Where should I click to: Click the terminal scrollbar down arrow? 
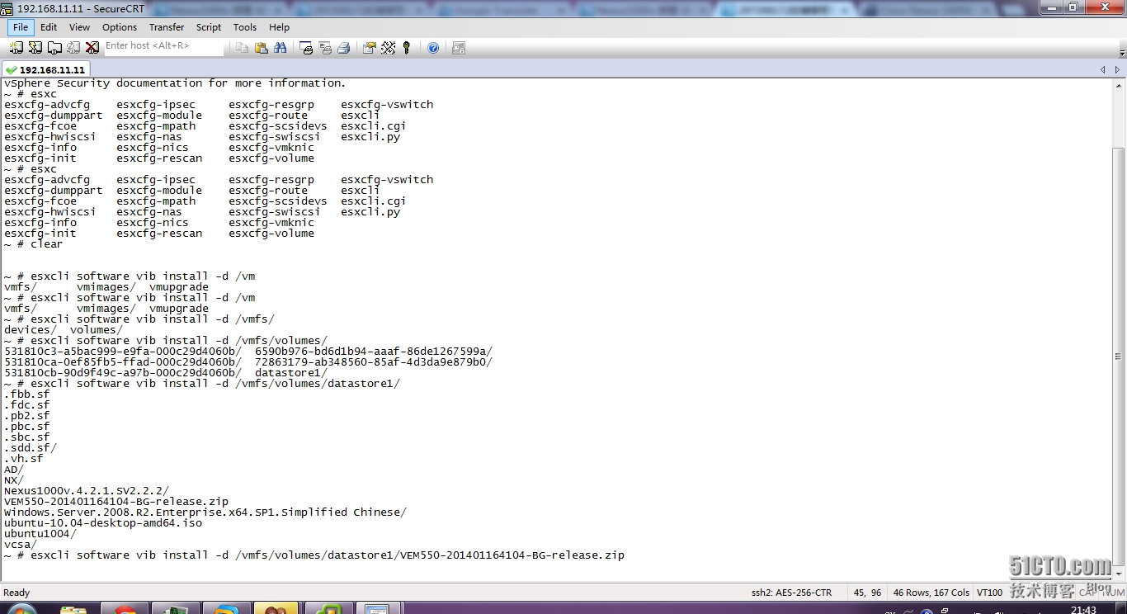[1119, 573]
